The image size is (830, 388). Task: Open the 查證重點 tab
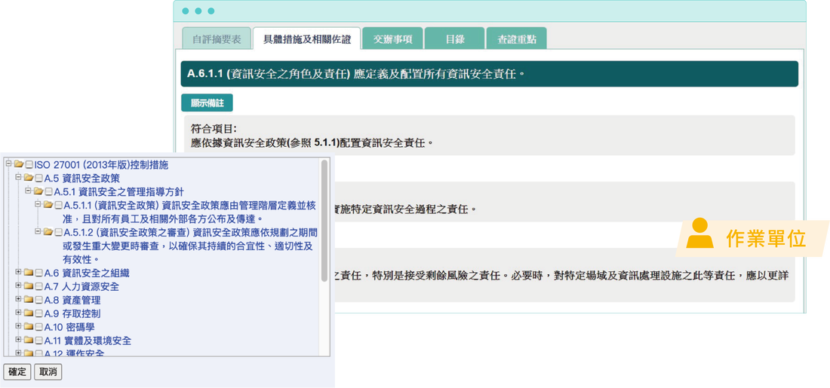[516, 39]
